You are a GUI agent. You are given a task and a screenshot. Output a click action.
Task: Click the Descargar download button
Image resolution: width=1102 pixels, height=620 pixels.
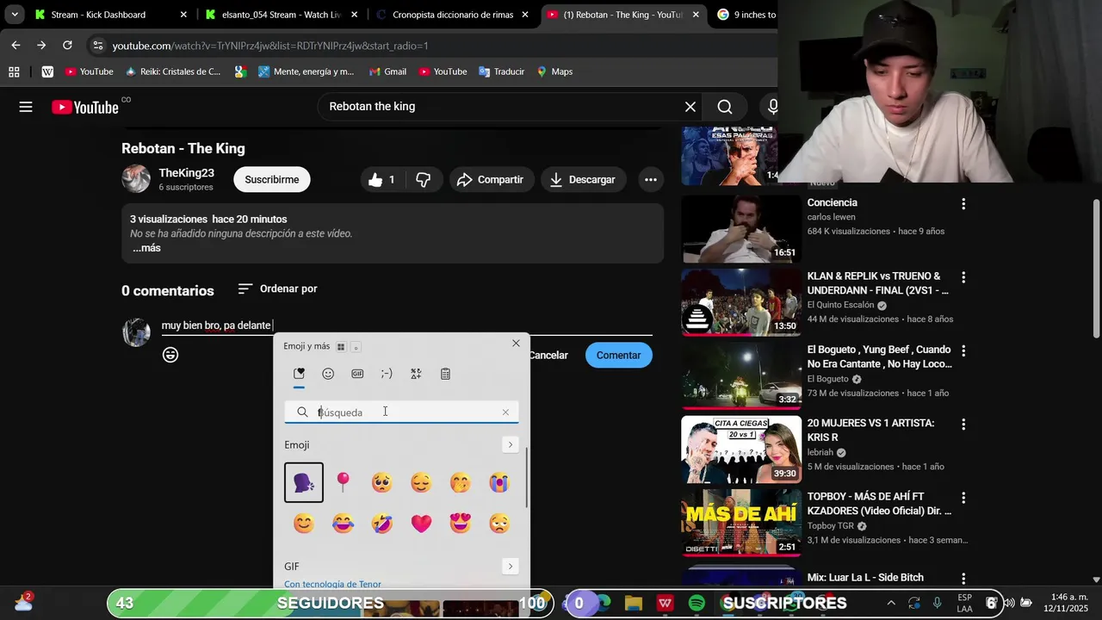click(x=583, y=179)
